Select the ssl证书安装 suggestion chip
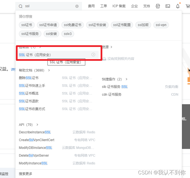Screen dimensions: 190x178 [97, 25]
